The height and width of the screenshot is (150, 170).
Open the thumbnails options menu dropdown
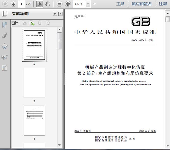click(x=15, y=23)
